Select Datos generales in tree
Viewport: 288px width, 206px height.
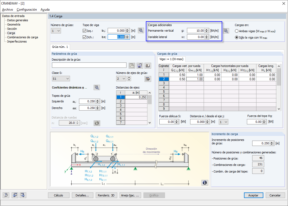click(18, 20)
